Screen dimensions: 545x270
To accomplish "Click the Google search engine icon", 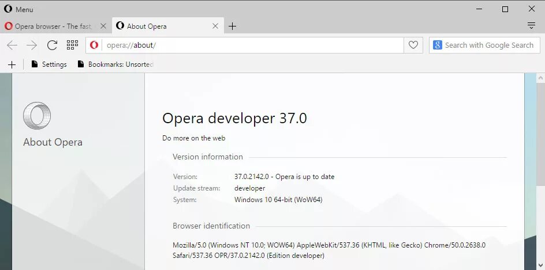I will 437,45.
